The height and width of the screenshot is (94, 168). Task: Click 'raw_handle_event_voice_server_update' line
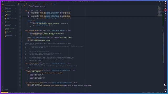coord(60,86)
